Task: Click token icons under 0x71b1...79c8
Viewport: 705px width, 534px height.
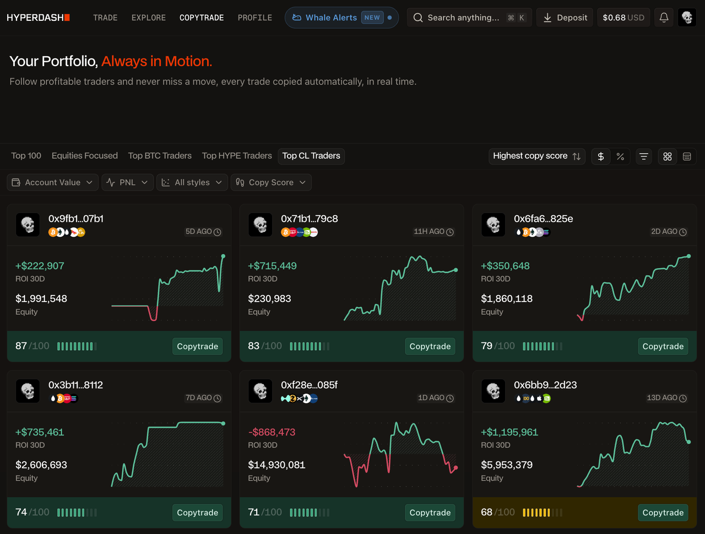Action: (x=300, y=232)
